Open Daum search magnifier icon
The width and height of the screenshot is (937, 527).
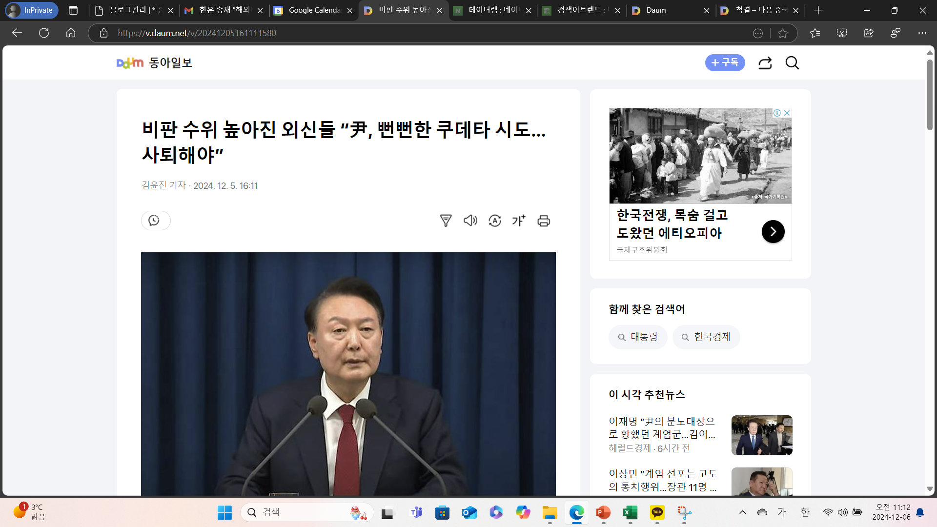792,63
